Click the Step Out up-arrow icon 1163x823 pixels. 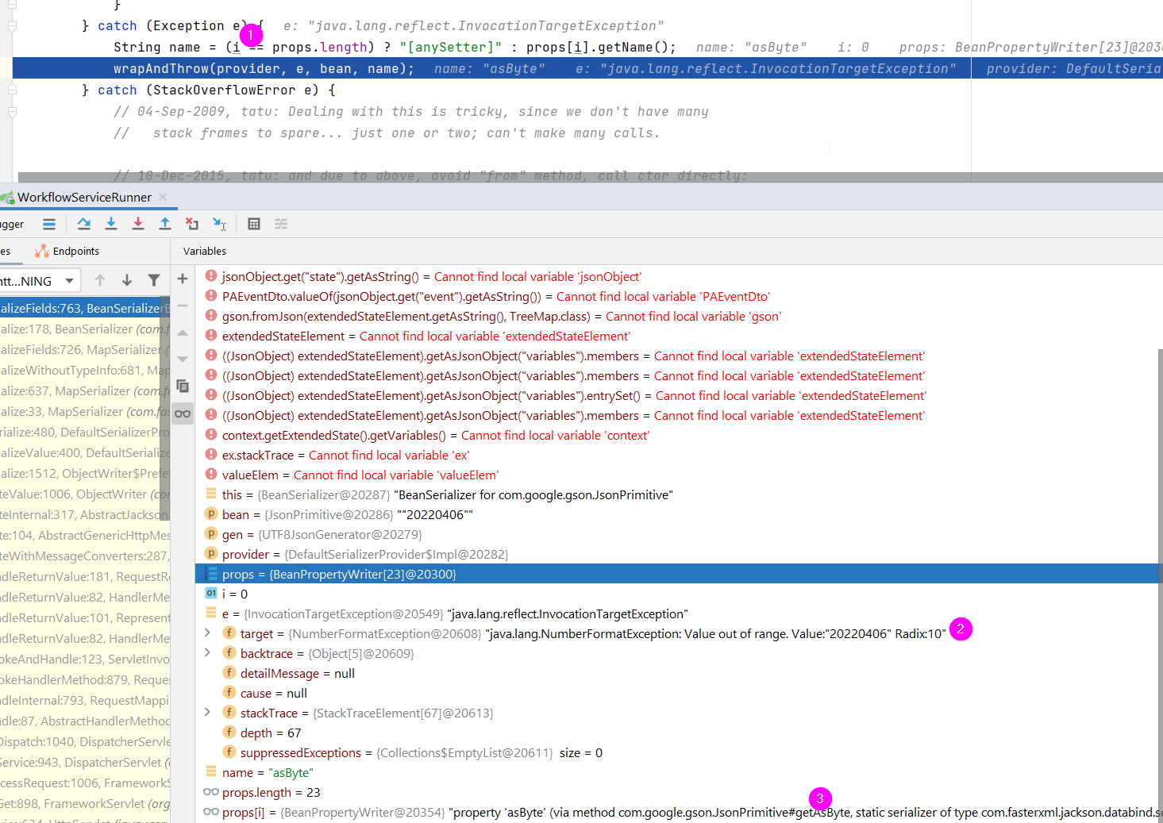pos(165,224)
